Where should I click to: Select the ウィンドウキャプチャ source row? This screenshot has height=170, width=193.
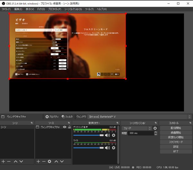(x=53, y=127)
